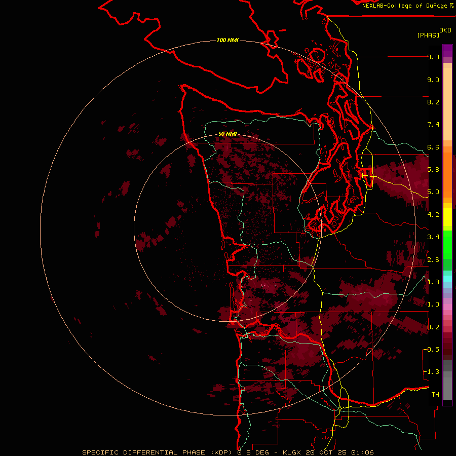Click the 8.2 colorbar value label
This screenshot has width=456, height=456.
[x=433, y=102]
